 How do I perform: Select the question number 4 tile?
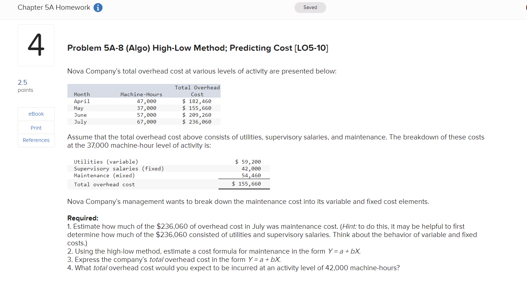click(36, 45)
